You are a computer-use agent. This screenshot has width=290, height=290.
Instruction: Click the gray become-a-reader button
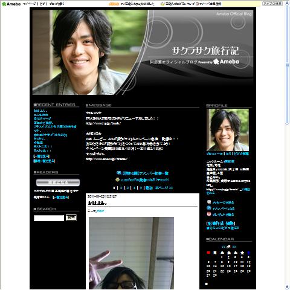click(x=58, y=182)
